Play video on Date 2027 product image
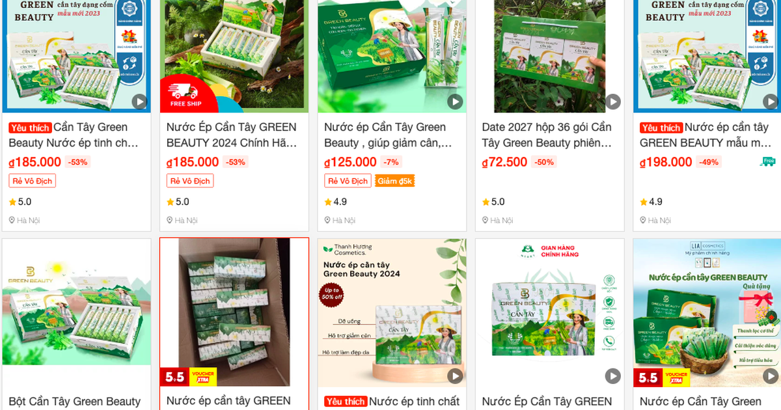This screenshot has height=410, width=781. point(612,102)
